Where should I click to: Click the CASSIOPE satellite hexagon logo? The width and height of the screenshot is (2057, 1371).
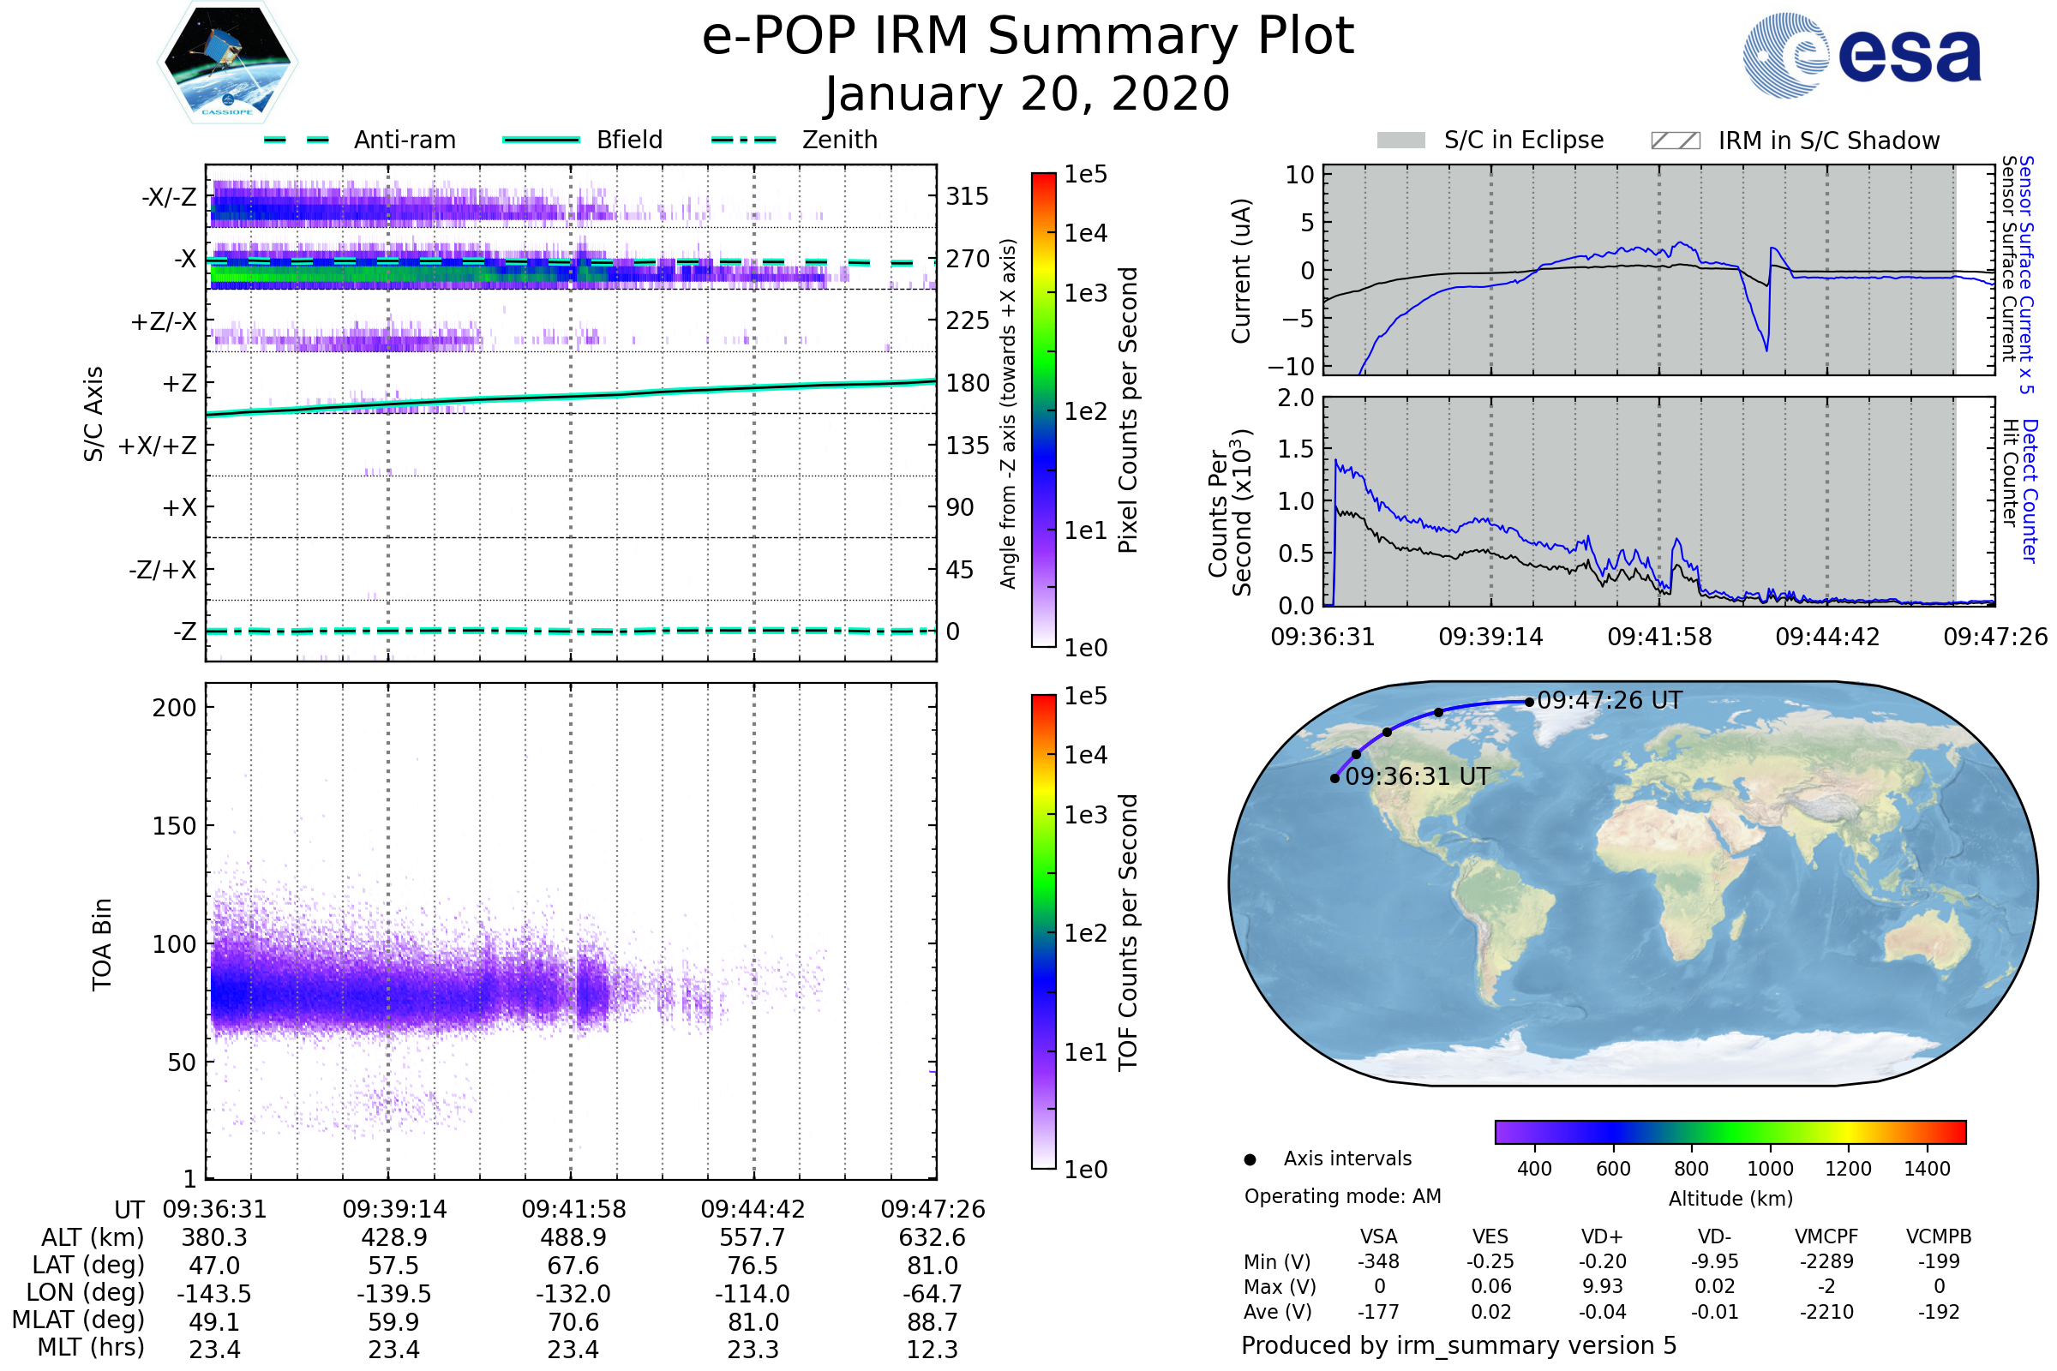227,63
